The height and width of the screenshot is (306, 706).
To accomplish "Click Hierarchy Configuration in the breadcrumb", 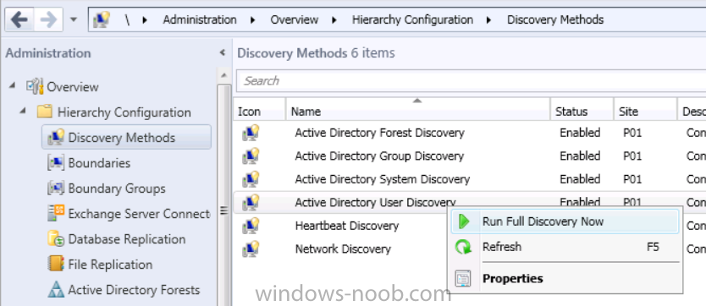I will pos(412,19).
